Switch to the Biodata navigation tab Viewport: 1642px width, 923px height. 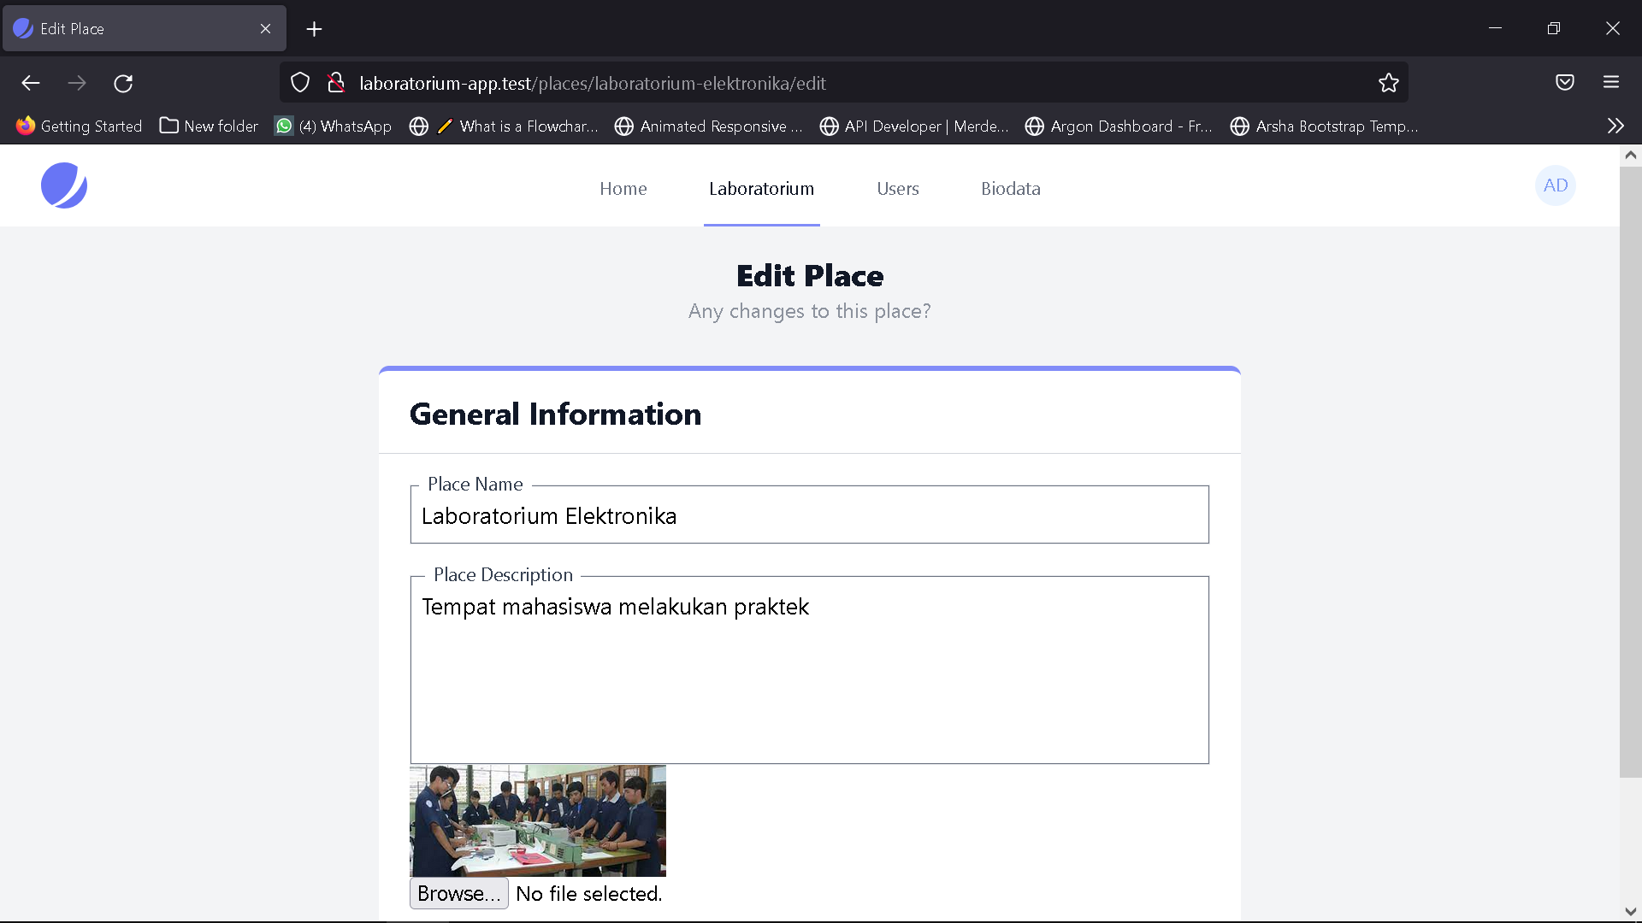1011,189
